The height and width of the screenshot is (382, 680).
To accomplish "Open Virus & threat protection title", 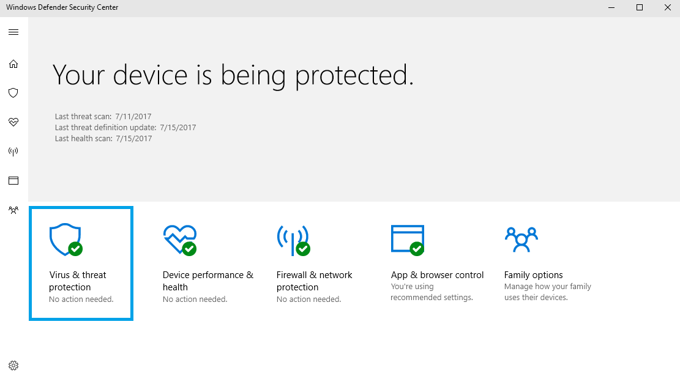I will [x=78, y=281].
